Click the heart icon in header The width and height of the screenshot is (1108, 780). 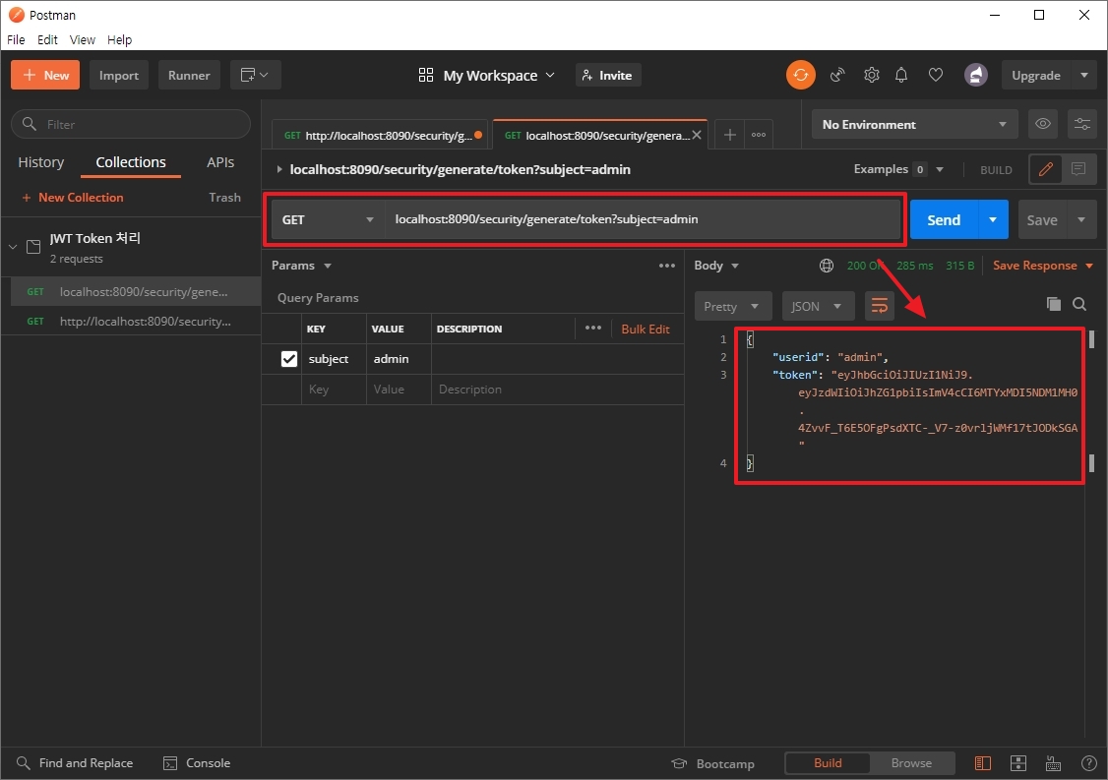coord(936,75)
